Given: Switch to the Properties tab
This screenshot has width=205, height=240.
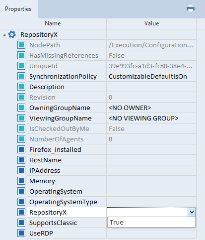Looking at the screenshot, I should pyautogui.click(x=18, y=9).
